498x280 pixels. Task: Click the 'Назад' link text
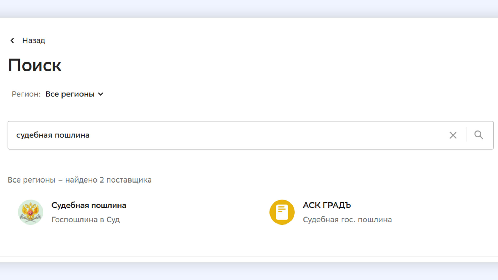click(34, 41)
